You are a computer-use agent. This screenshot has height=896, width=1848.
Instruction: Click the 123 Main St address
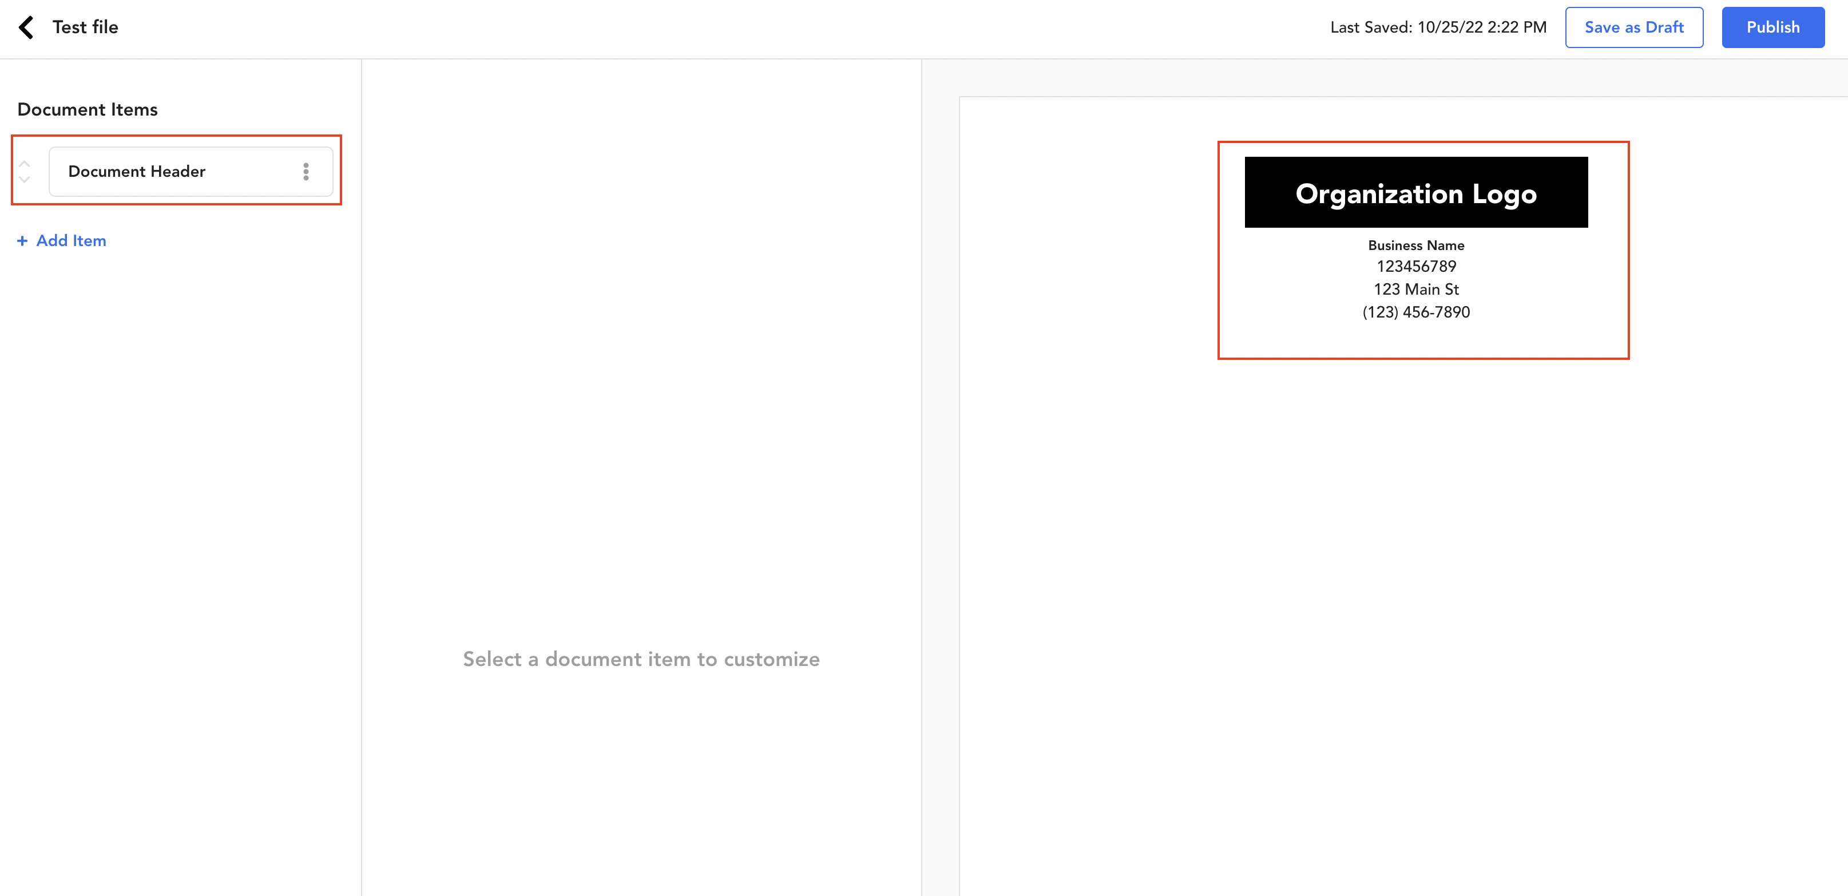(x=1415, y=289)
